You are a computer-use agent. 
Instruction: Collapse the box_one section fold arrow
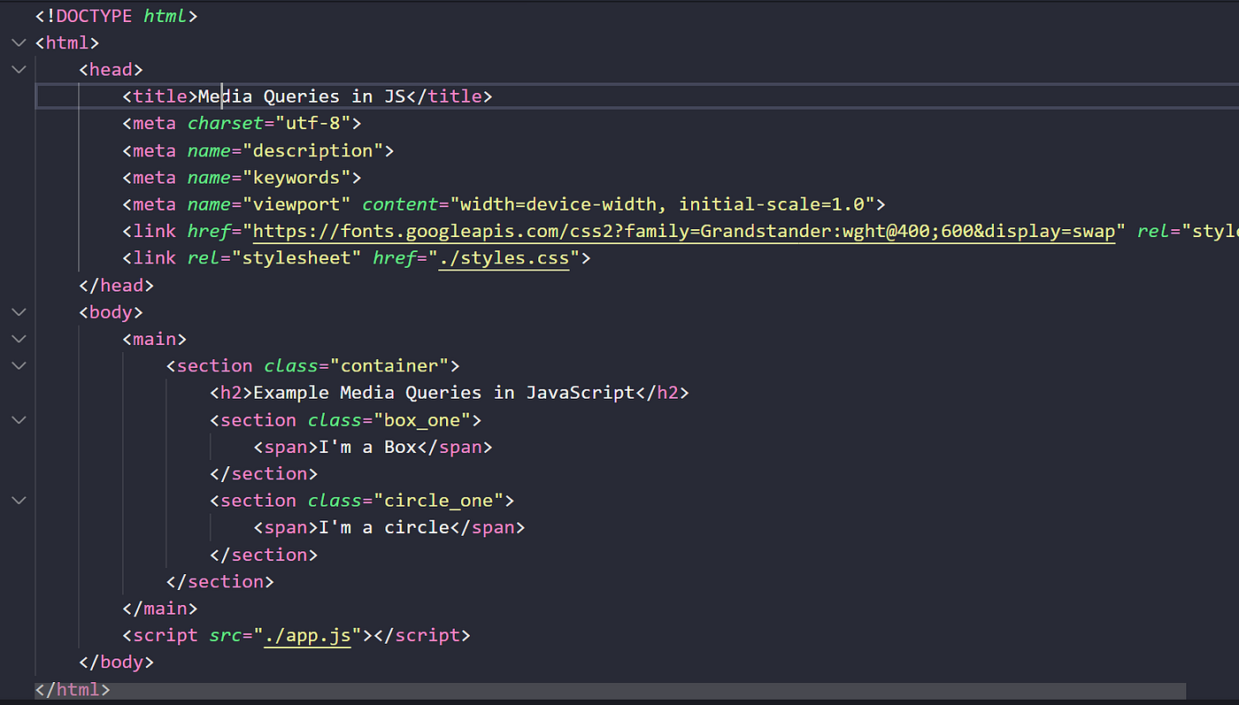19,419
